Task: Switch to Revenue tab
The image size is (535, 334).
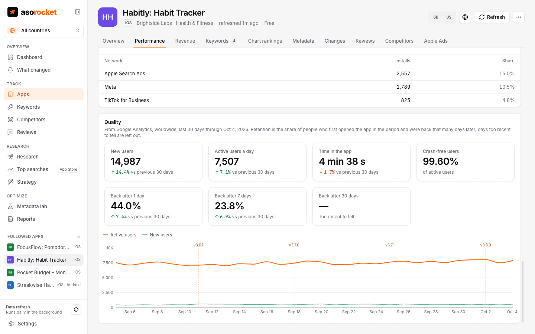Action: click(185, 41)
